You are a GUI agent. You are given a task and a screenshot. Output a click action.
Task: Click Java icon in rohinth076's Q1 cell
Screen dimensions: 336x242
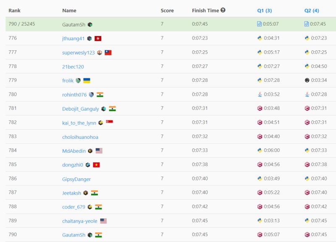[260, 94]
